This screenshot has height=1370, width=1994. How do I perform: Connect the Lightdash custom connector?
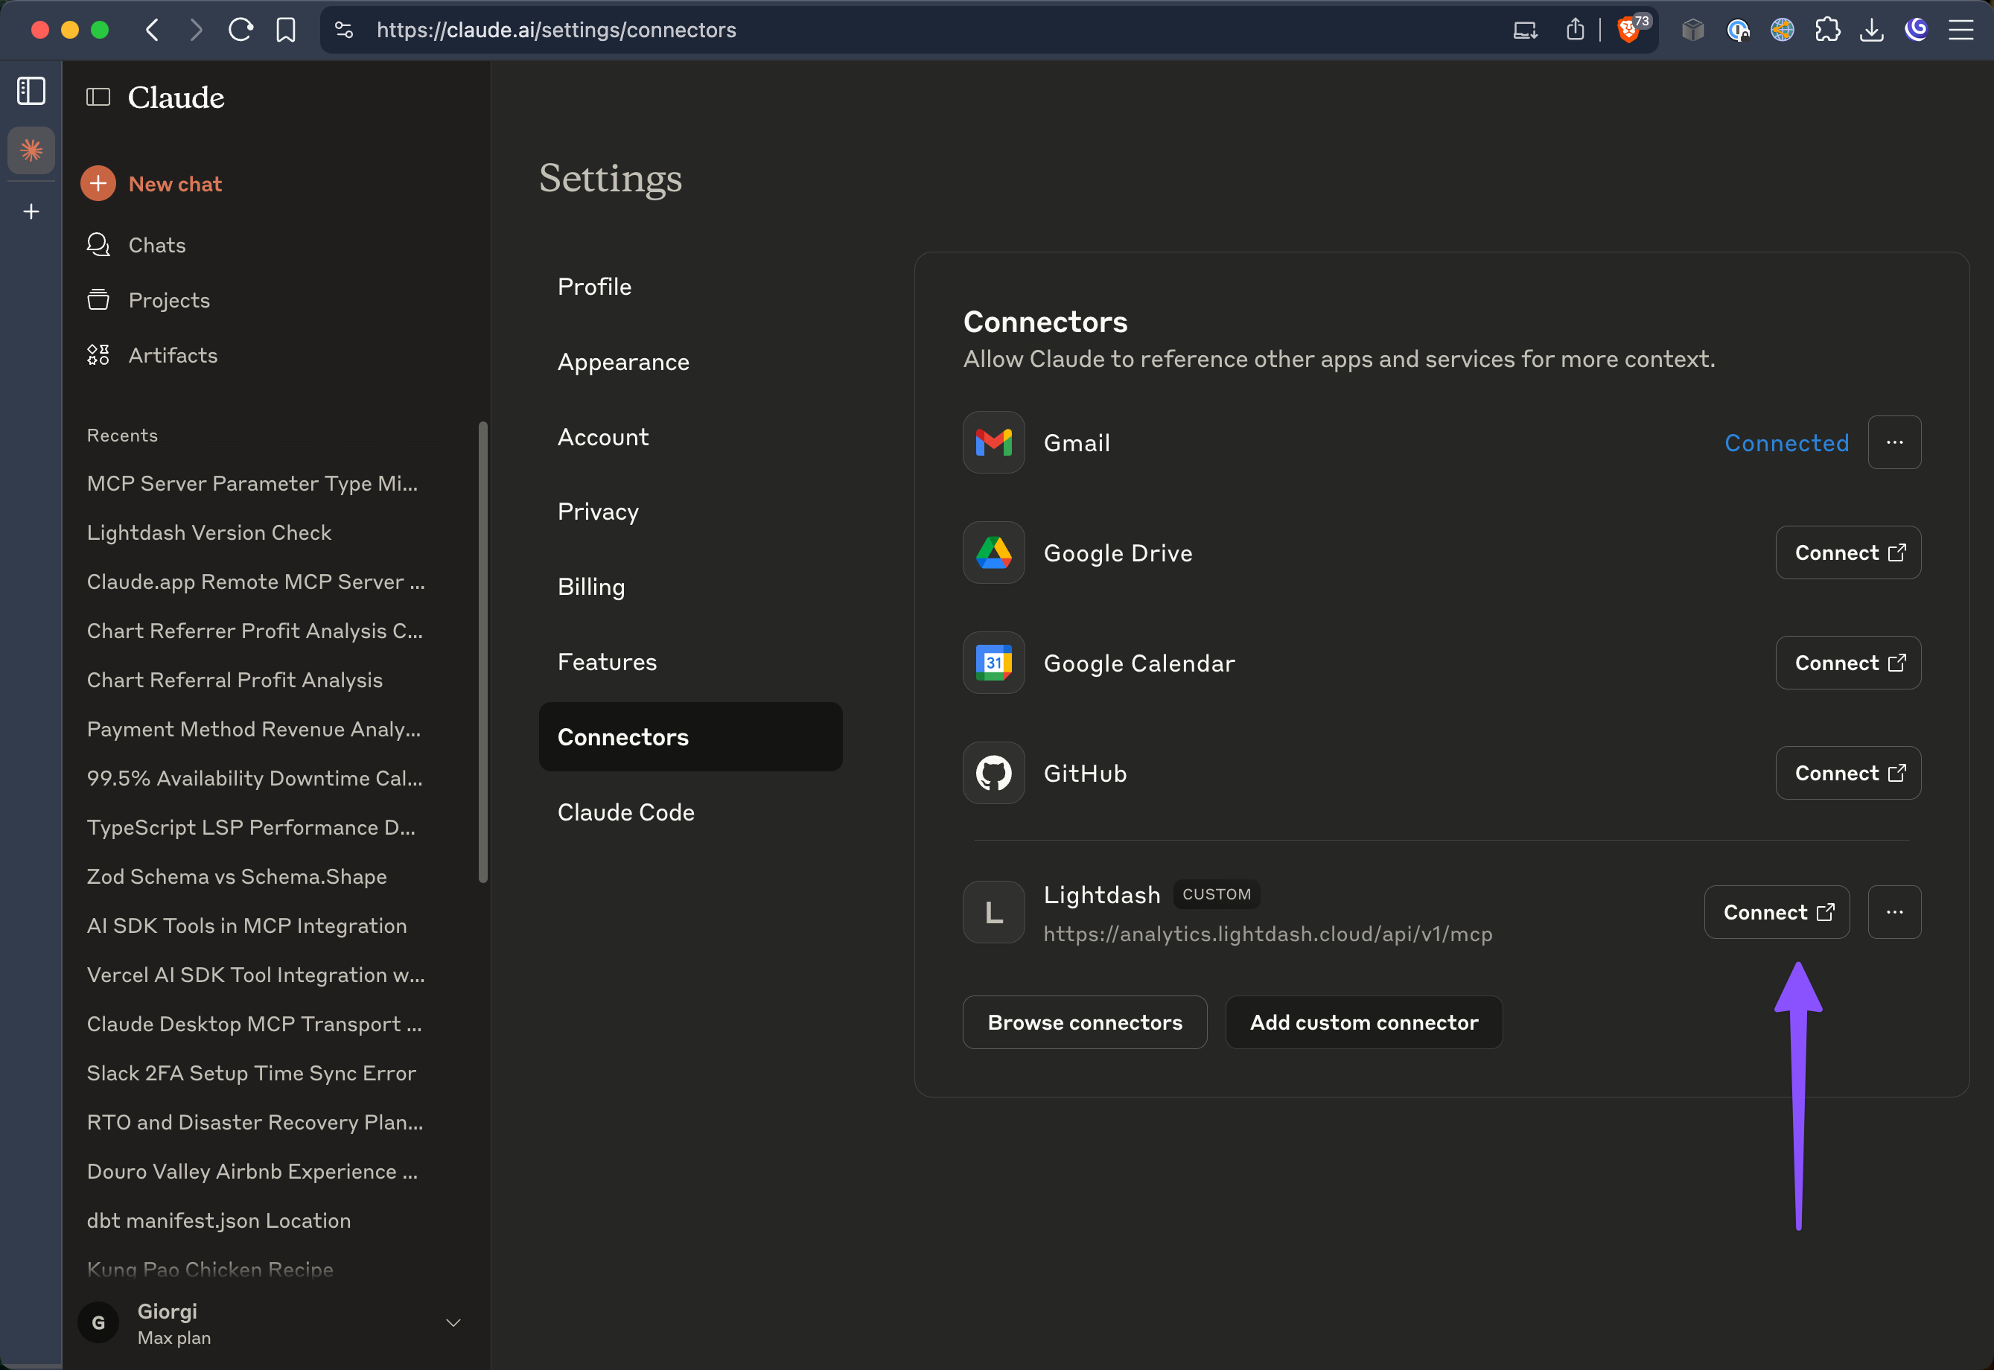[x=1776, y=911]
